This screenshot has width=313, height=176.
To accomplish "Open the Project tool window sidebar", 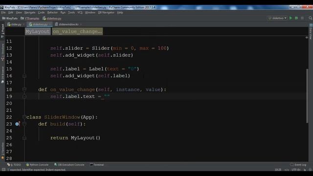I will click(2, 31).
